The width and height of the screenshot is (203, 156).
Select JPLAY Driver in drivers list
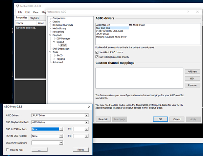tap(103, 34)
